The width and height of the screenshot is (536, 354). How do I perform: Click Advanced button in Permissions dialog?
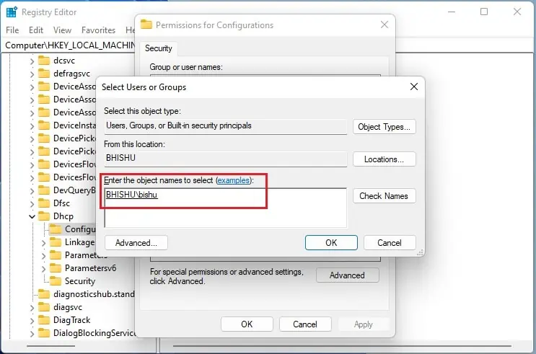[347, 275]
